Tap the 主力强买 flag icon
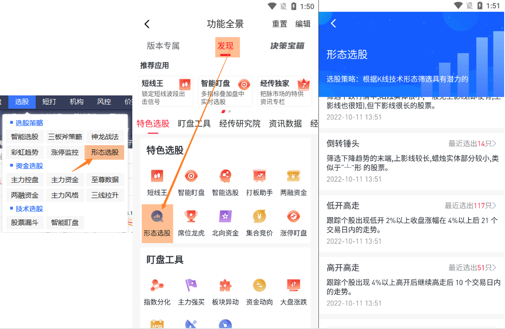505x329 pixels. pyautogui.click(x=191, y=285)
